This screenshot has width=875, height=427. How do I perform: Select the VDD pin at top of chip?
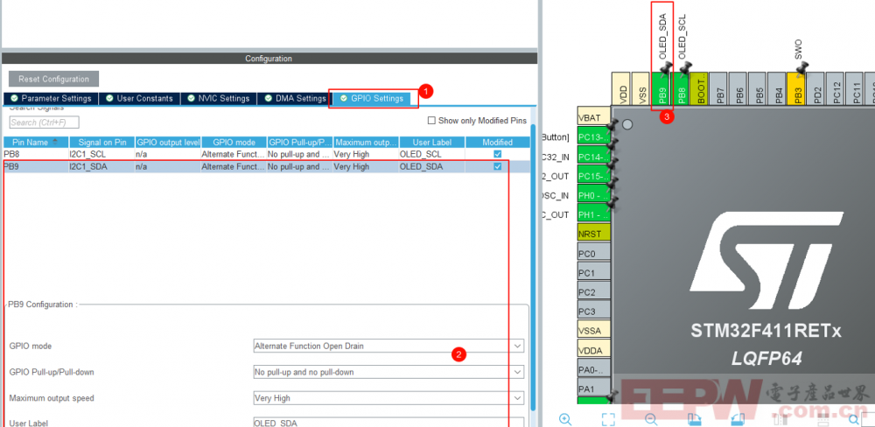[621, 88]
